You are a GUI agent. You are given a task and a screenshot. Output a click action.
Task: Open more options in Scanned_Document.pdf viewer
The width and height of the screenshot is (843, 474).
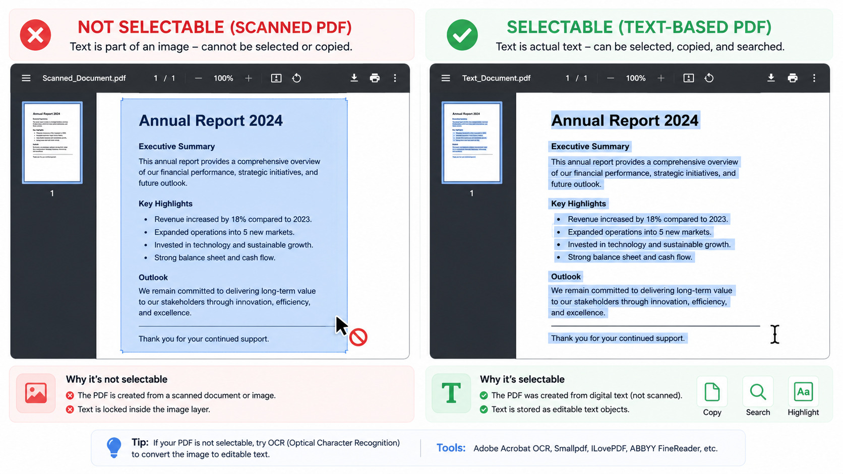click(x=395, y=78)
